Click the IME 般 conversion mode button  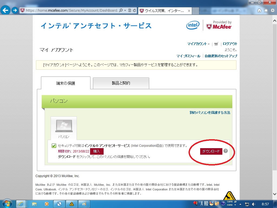[x=206, y=204]
